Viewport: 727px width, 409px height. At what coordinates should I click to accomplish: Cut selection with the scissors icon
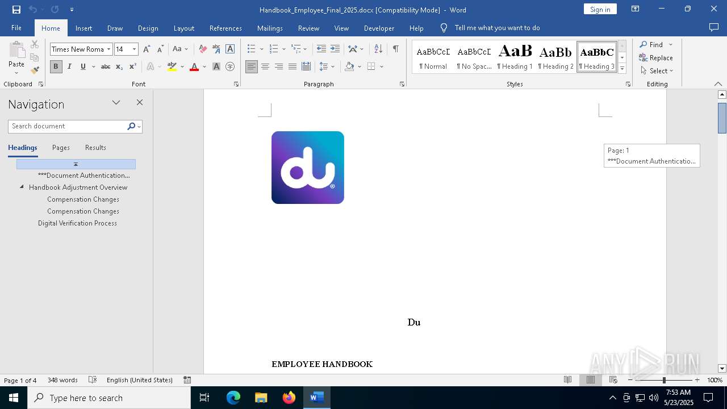[x=35, y=44]
